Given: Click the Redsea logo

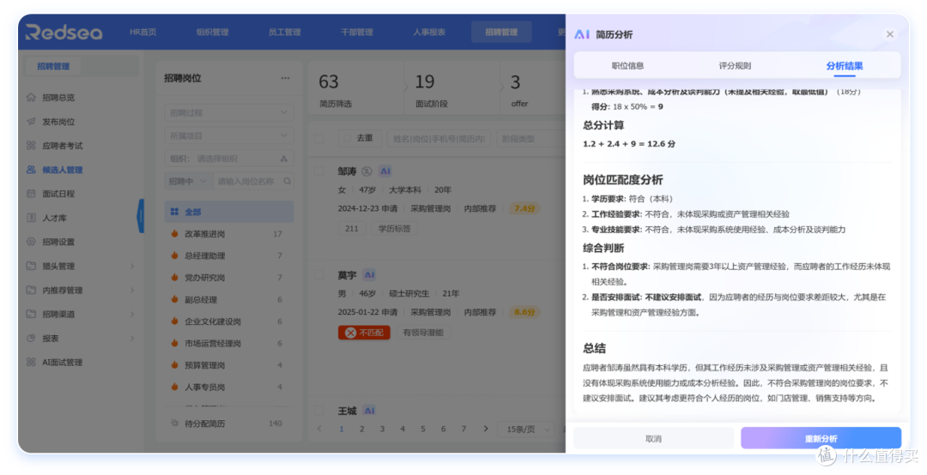Looking at the screenshot, I should pyautogui.click(x=64, y=32).
